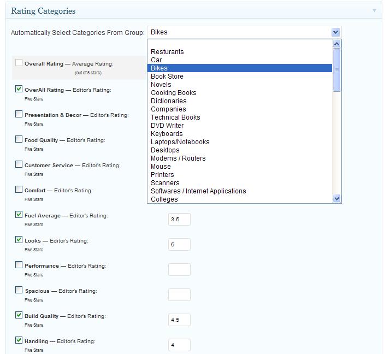Click the dropdown list scrollbar thumb

point(337,70)
